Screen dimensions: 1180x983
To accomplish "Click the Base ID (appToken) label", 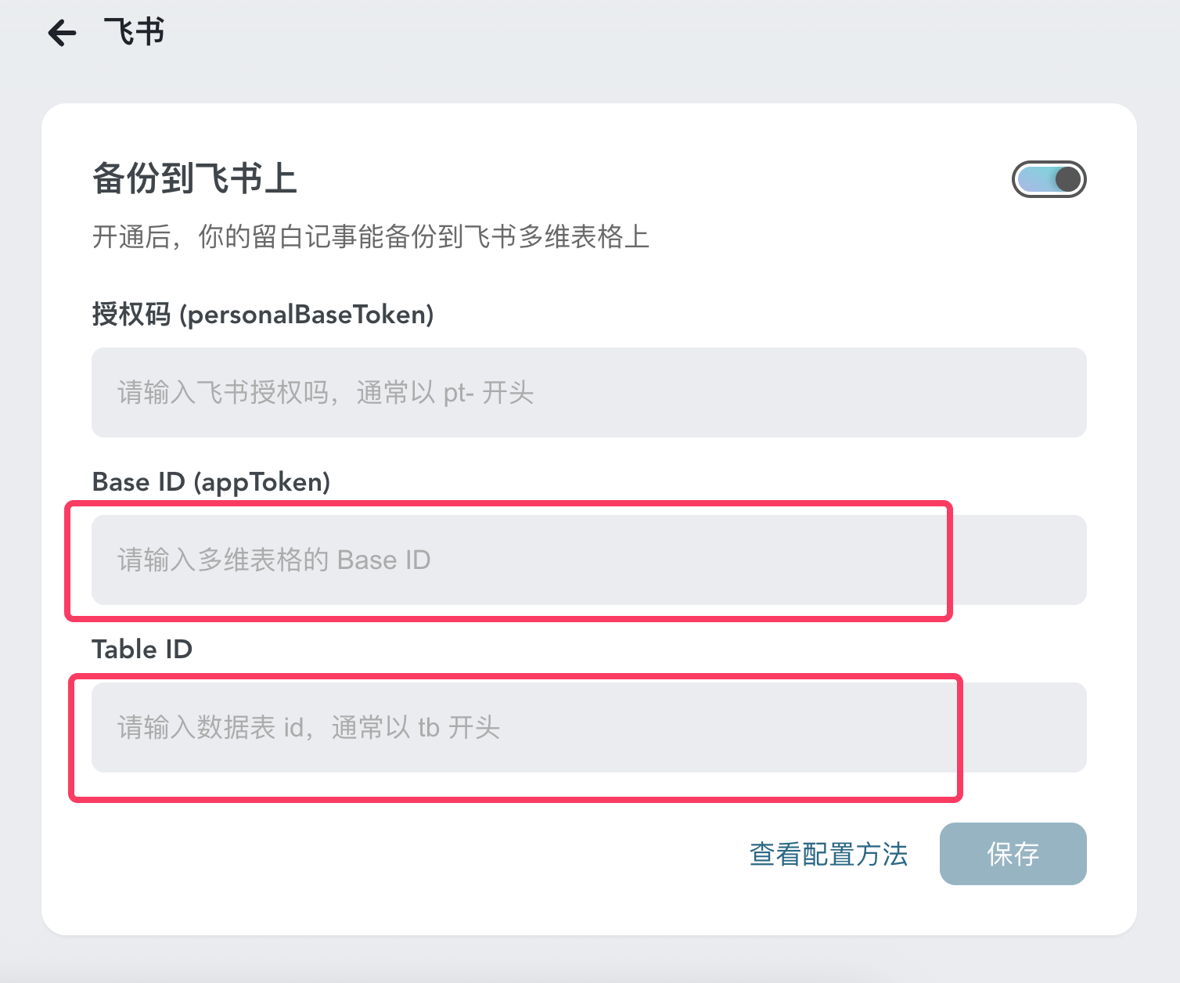I will [x=211, y=482].
